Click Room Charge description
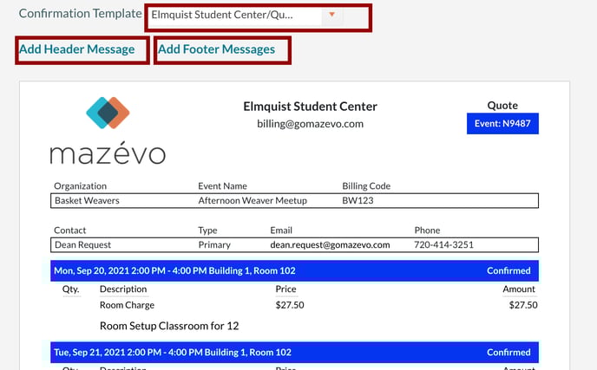 [x=127, y=305]
